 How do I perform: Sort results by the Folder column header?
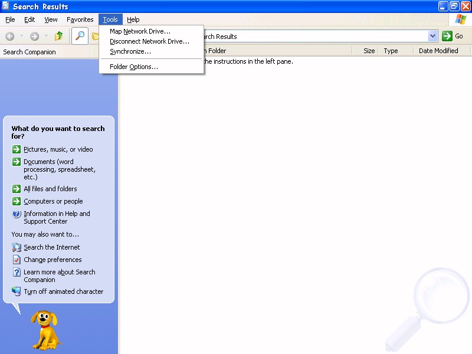tap(277, 51)
